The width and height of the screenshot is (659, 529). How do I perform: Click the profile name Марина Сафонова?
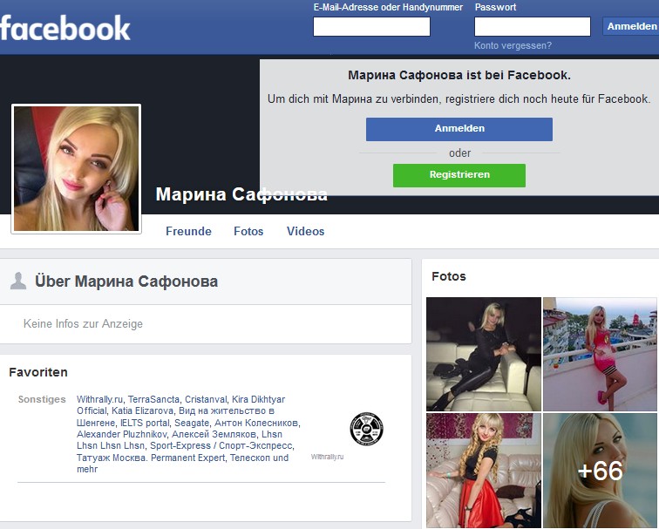(x=241, y=194)
